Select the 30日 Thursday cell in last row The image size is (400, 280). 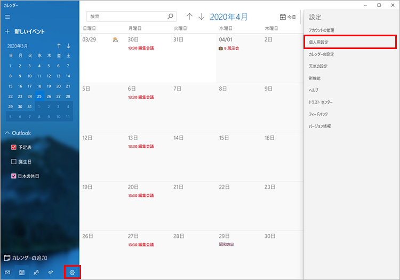(x=283, y=255)
